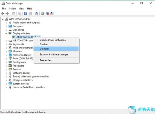Click the Uninstall device red X toolbar icon

(x=47, y=13)
